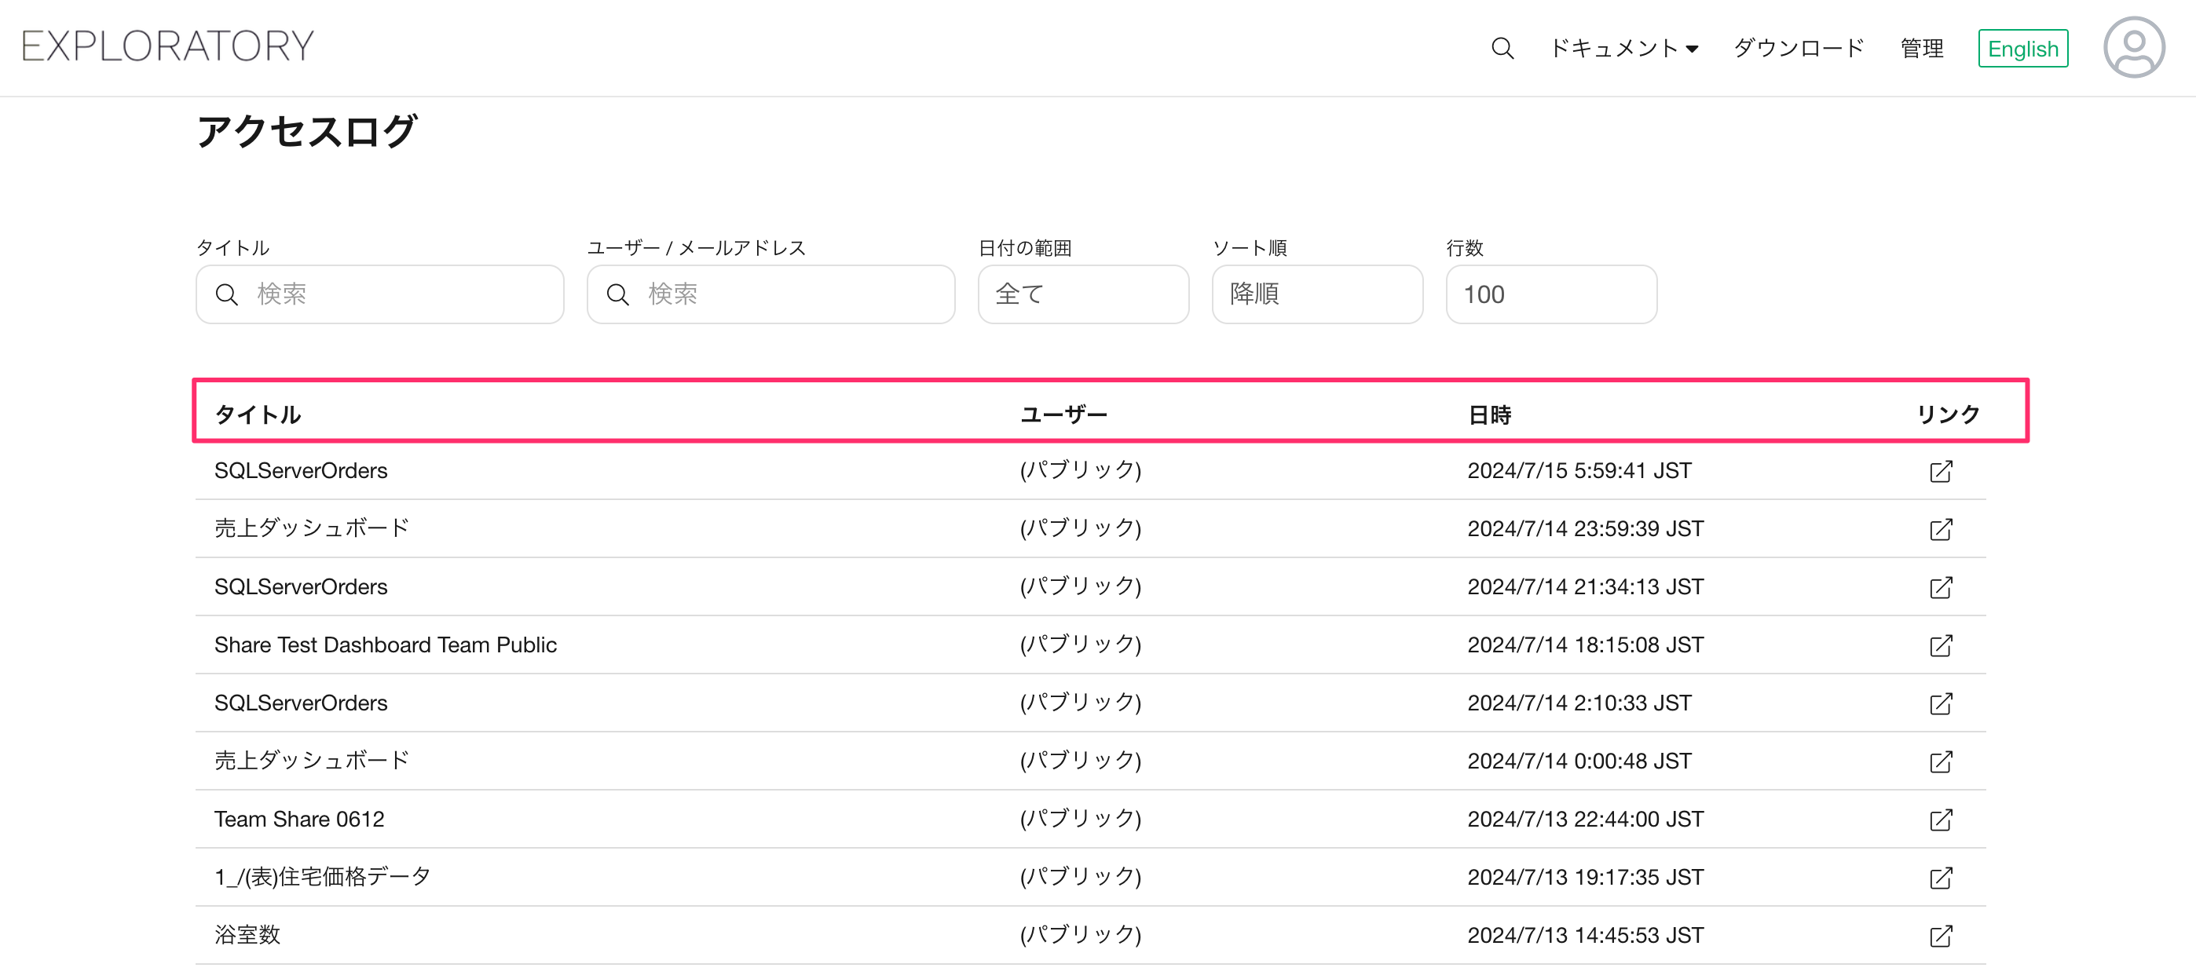The height and width of the screenshot is (975, 2196).
Task: Select the Share Test Dashboard Team Public title
Action: click(386, 645)
